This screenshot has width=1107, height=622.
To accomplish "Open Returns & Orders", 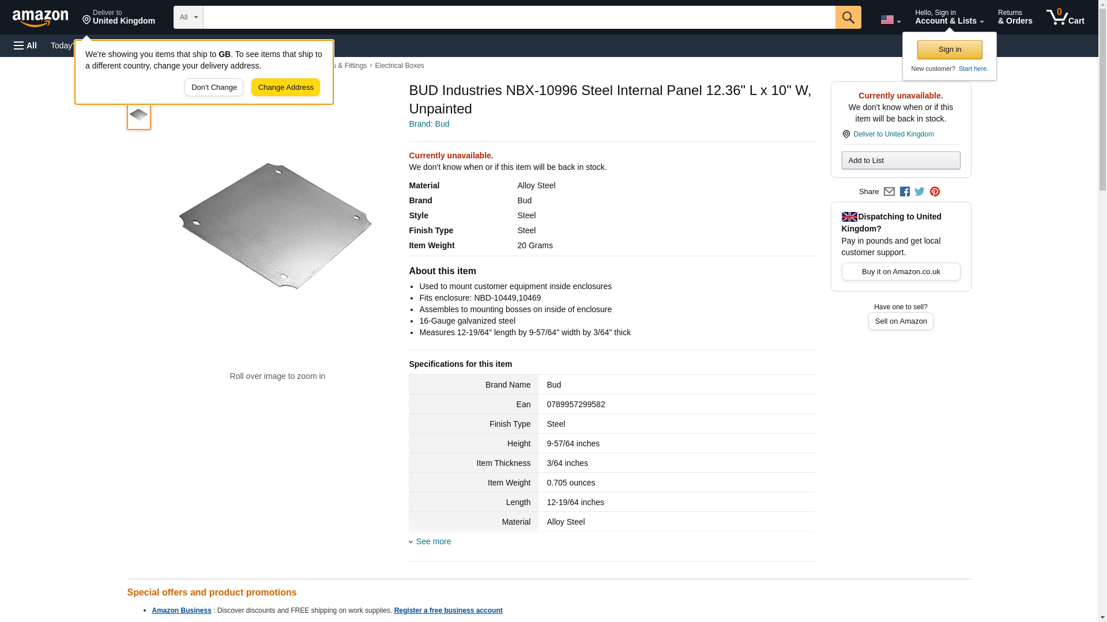I will click(1015, 17).
